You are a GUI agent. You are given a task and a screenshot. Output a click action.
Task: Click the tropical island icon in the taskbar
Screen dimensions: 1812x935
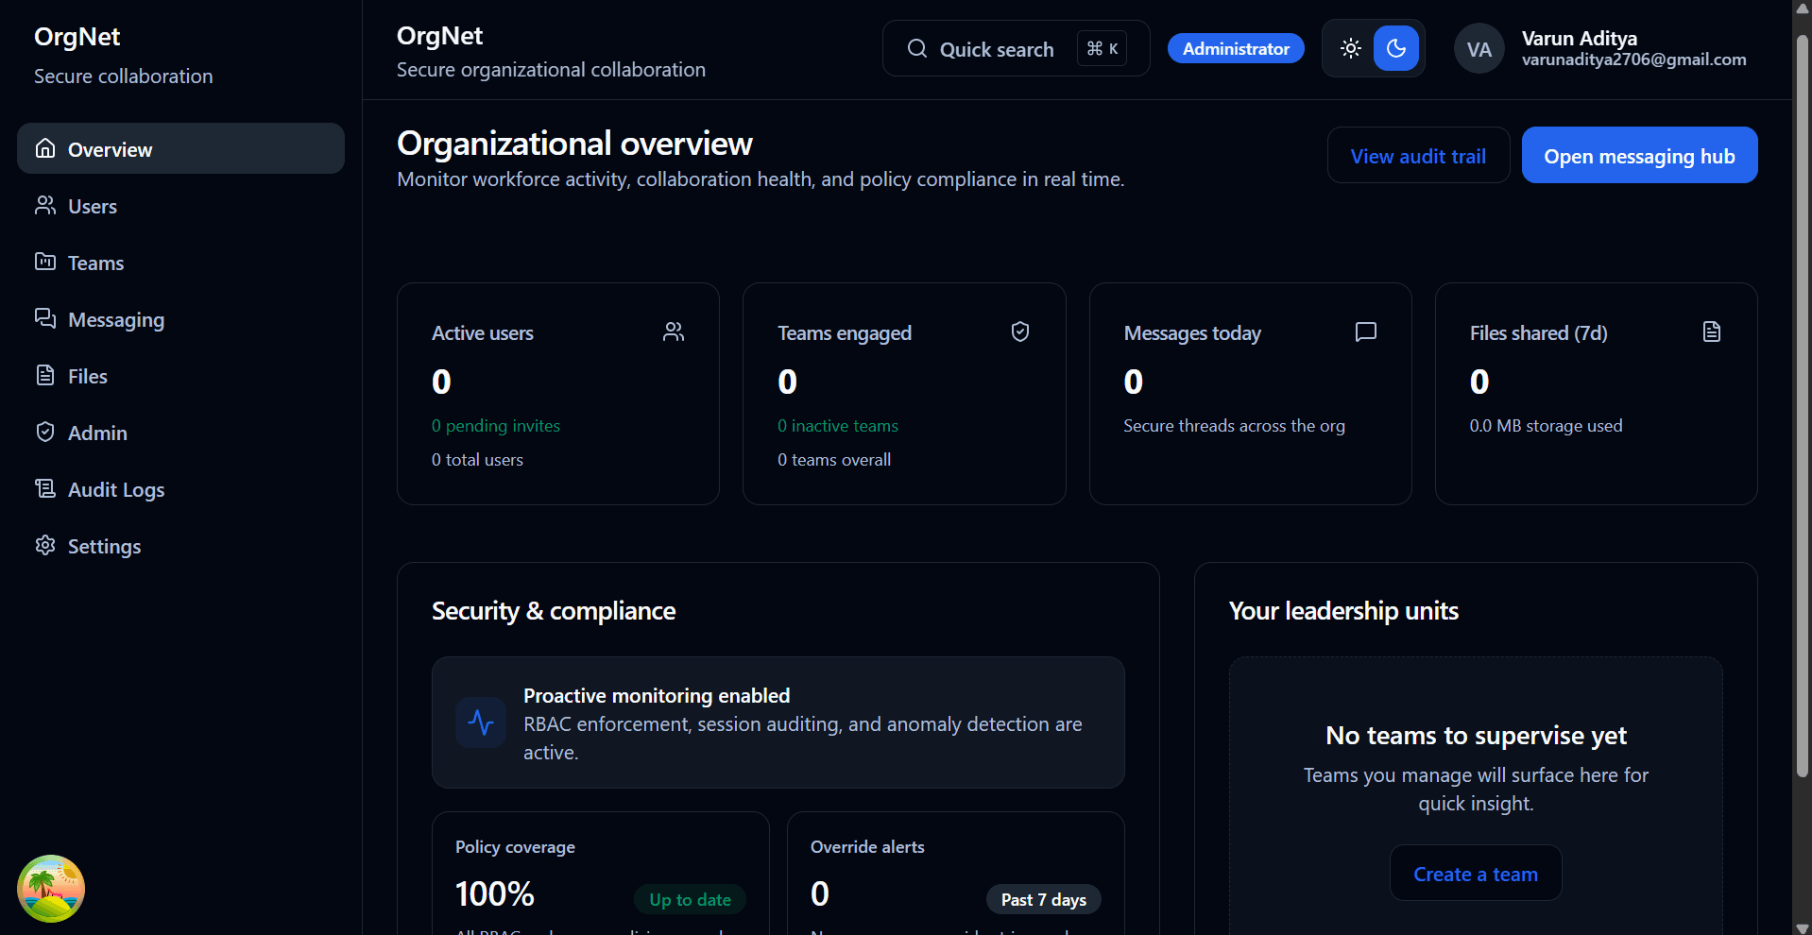[x=50, y=888]
